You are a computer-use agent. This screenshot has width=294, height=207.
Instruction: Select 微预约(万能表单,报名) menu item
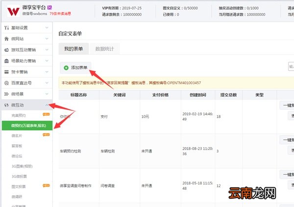coord(27,126)
